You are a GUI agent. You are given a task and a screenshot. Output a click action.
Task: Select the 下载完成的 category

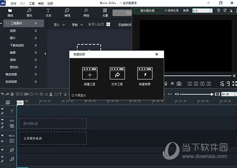click(x=17, y=45)
